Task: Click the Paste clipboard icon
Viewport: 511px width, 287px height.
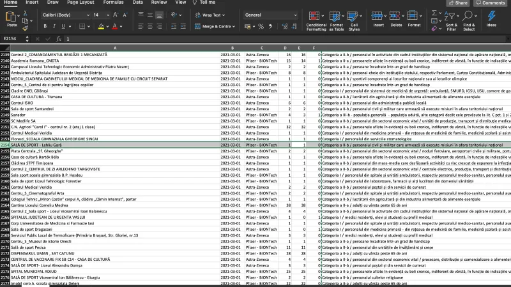Action: pyautogui.click(x=11, y=17)
